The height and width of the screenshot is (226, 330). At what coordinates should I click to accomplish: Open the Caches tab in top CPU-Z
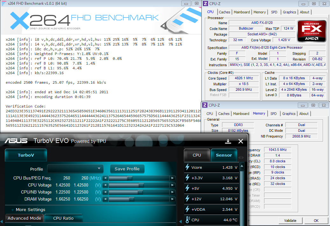tap(224, 12)
